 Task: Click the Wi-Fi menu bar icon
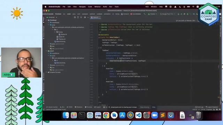pos(193,7)
